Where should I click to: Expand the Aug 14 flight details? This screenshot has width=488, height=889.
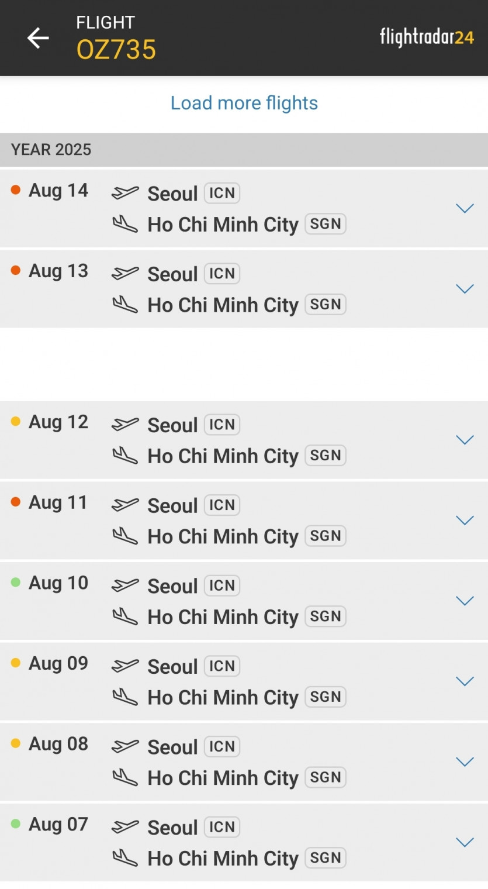(x=465, y=208)
